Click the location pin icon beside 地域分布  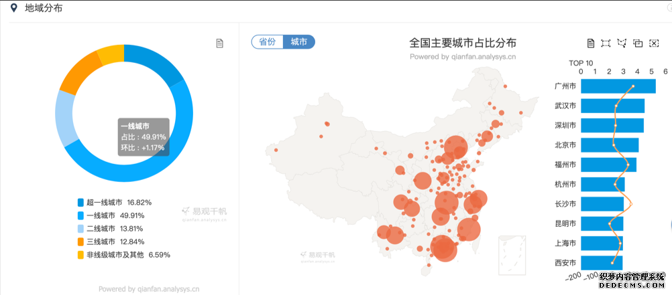(x=14, y=8)
